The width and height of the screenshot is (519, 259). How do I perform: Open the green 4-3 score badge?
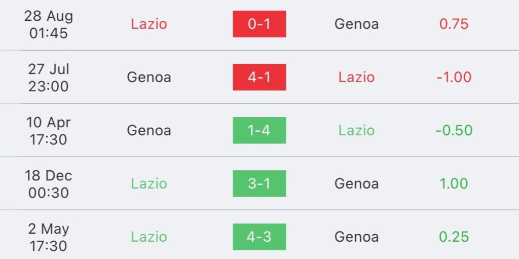click(259, 237)
